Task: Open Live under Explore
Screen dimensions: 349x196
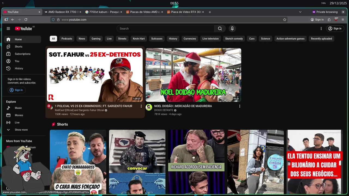Action: click(22, 122)
